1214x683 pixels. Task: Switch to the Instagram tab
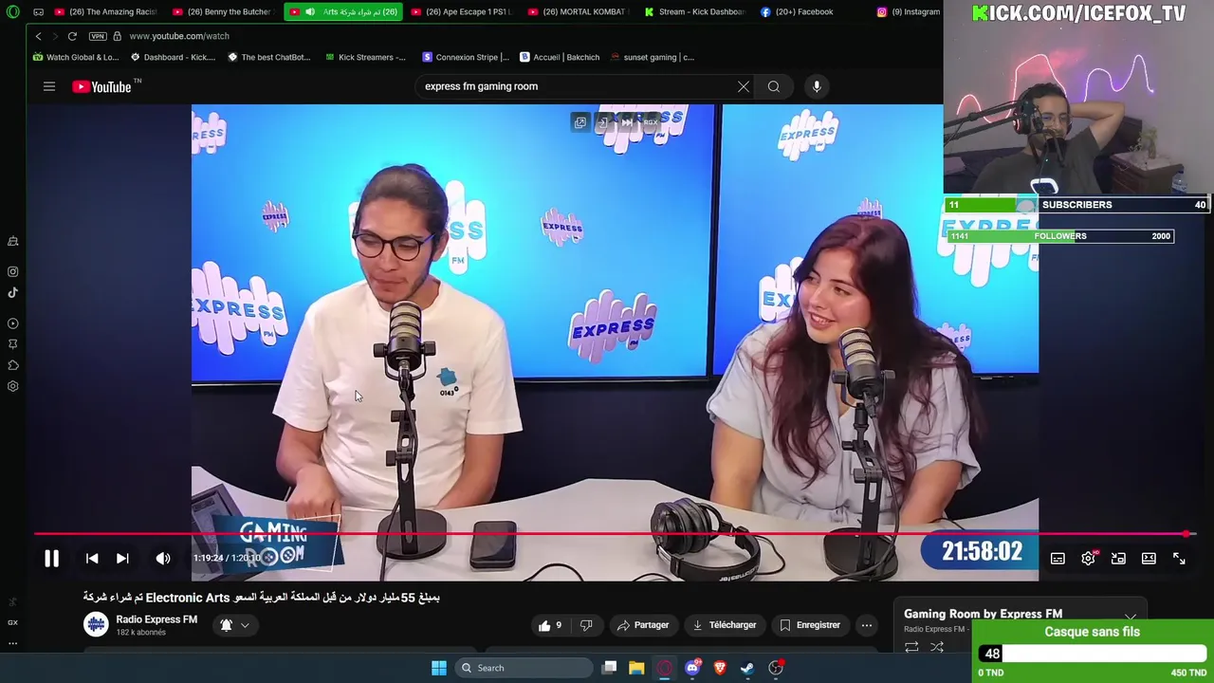(908, 11)
